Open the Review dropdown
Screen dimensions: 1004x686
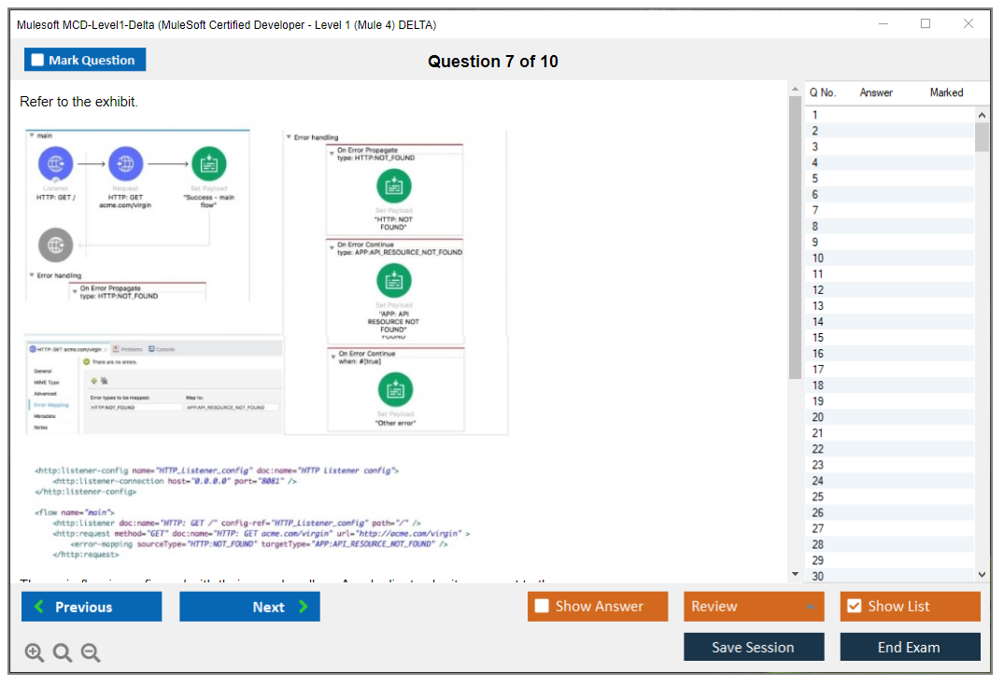[754, 607]
